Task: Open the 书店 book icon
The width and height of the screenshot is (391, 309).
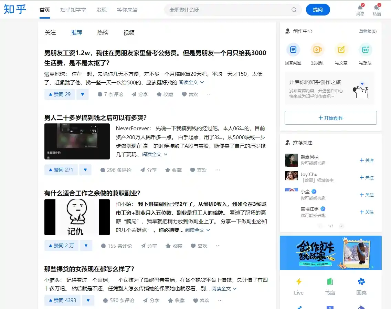Action: pyautogui.click(x=330, y=282)
